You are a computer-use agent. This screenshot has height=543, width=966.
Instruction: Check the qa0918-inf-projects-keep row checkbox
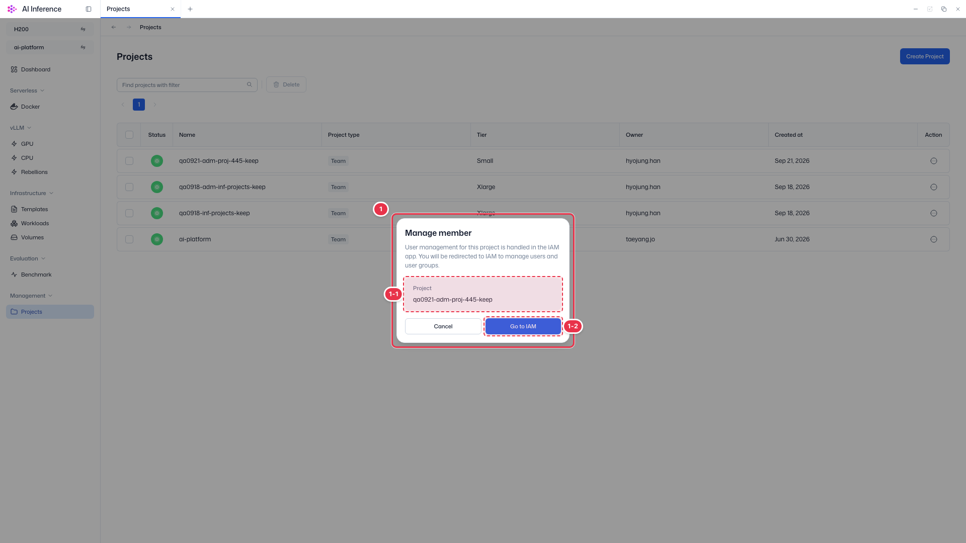(129, 213)
